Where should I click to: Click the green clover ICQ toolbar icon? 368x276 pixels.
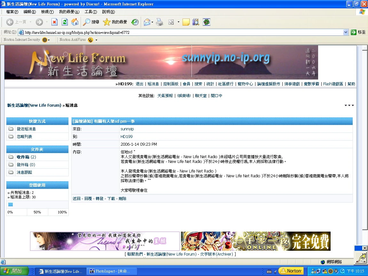(207, 22)
